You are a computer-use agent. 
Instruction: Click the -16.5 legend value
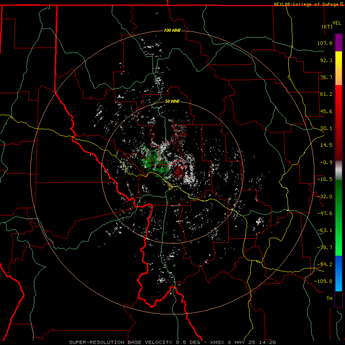325,179
